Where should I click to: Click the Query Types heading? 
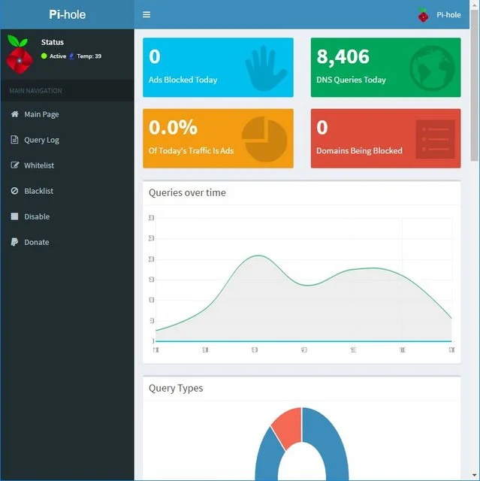176,388
